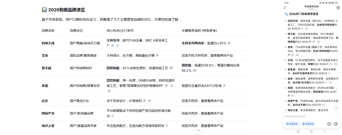
Task: Open citation 1 after 领域深度研发
Action: [167, 126]
